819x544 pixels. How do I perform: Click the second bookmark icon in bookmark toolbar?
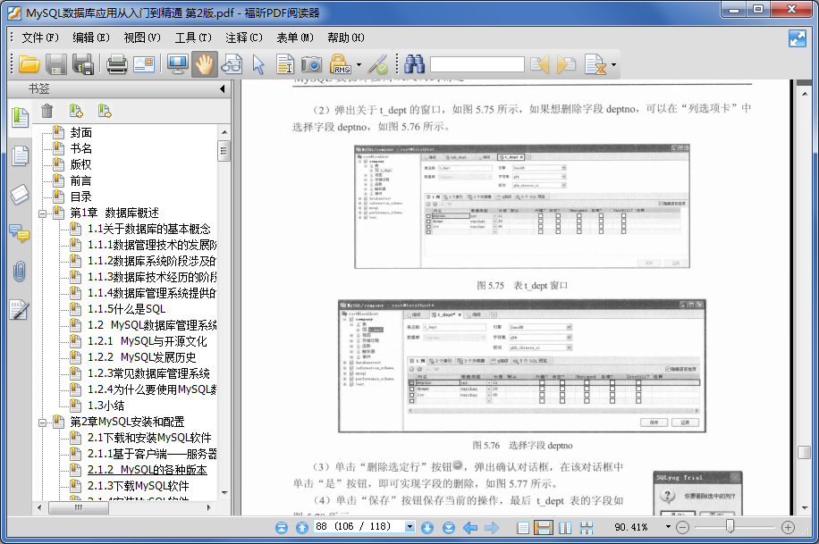click(x=105, y=110)
